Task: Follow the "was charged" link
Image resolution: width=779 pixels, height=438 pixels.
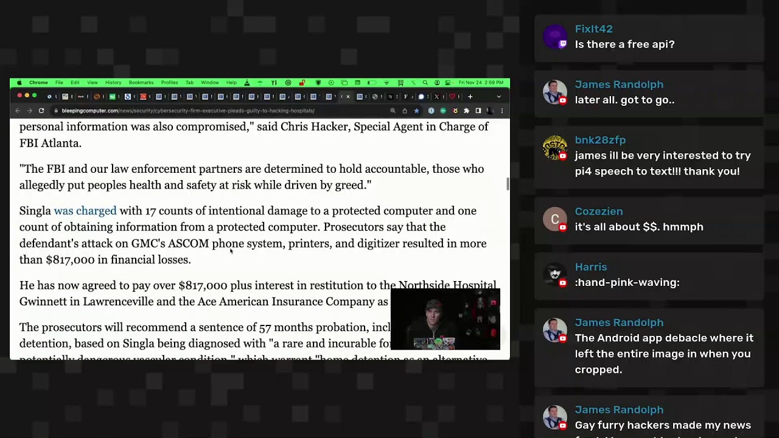Action: coord(85,211)
